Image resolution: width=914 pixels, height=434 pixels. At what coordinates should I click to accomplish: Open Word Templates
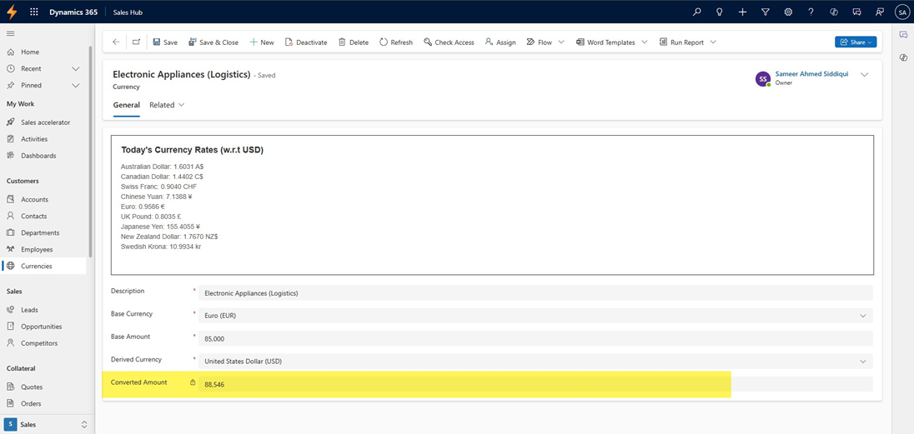coord(605,42)
